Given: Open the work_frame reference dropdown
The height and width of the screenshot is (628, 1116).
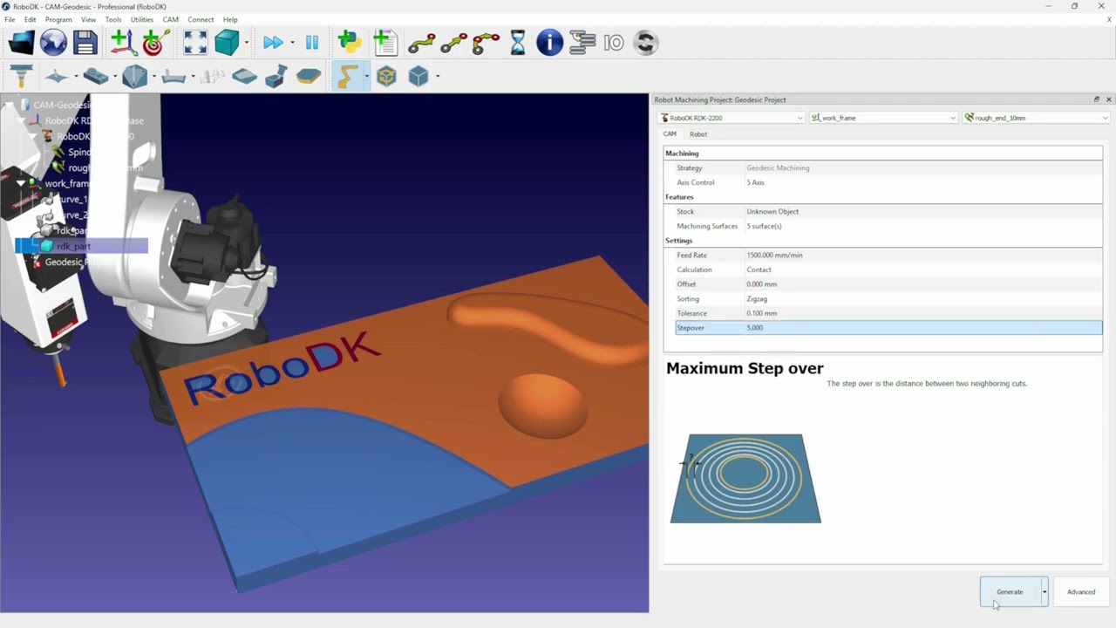Looking at the screenshot, I should pos(883,118).
